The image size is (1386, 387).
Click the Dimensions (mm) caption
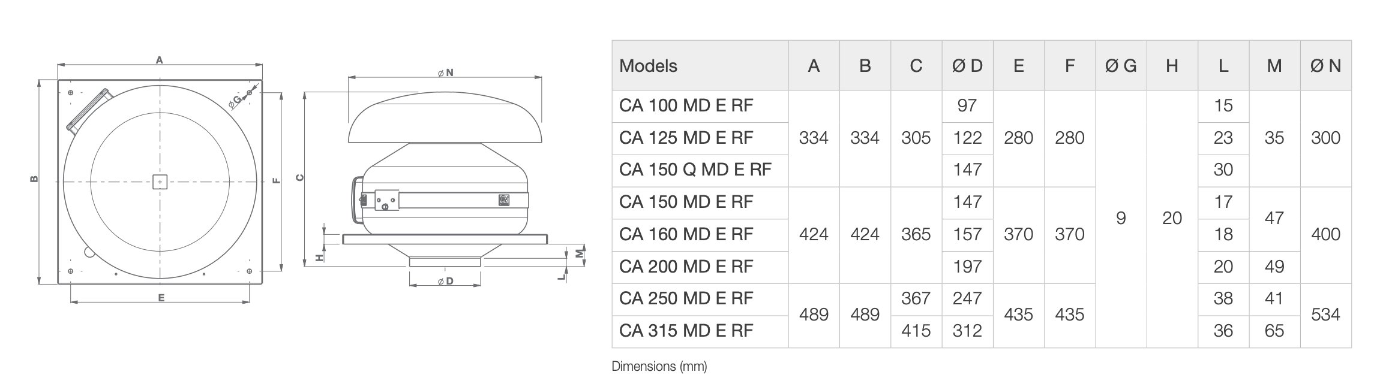click(659, 367)
